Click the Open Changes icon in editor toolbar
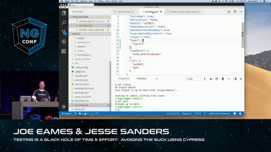This screenshot has width=271, height=152. click(x=229, y=12)
